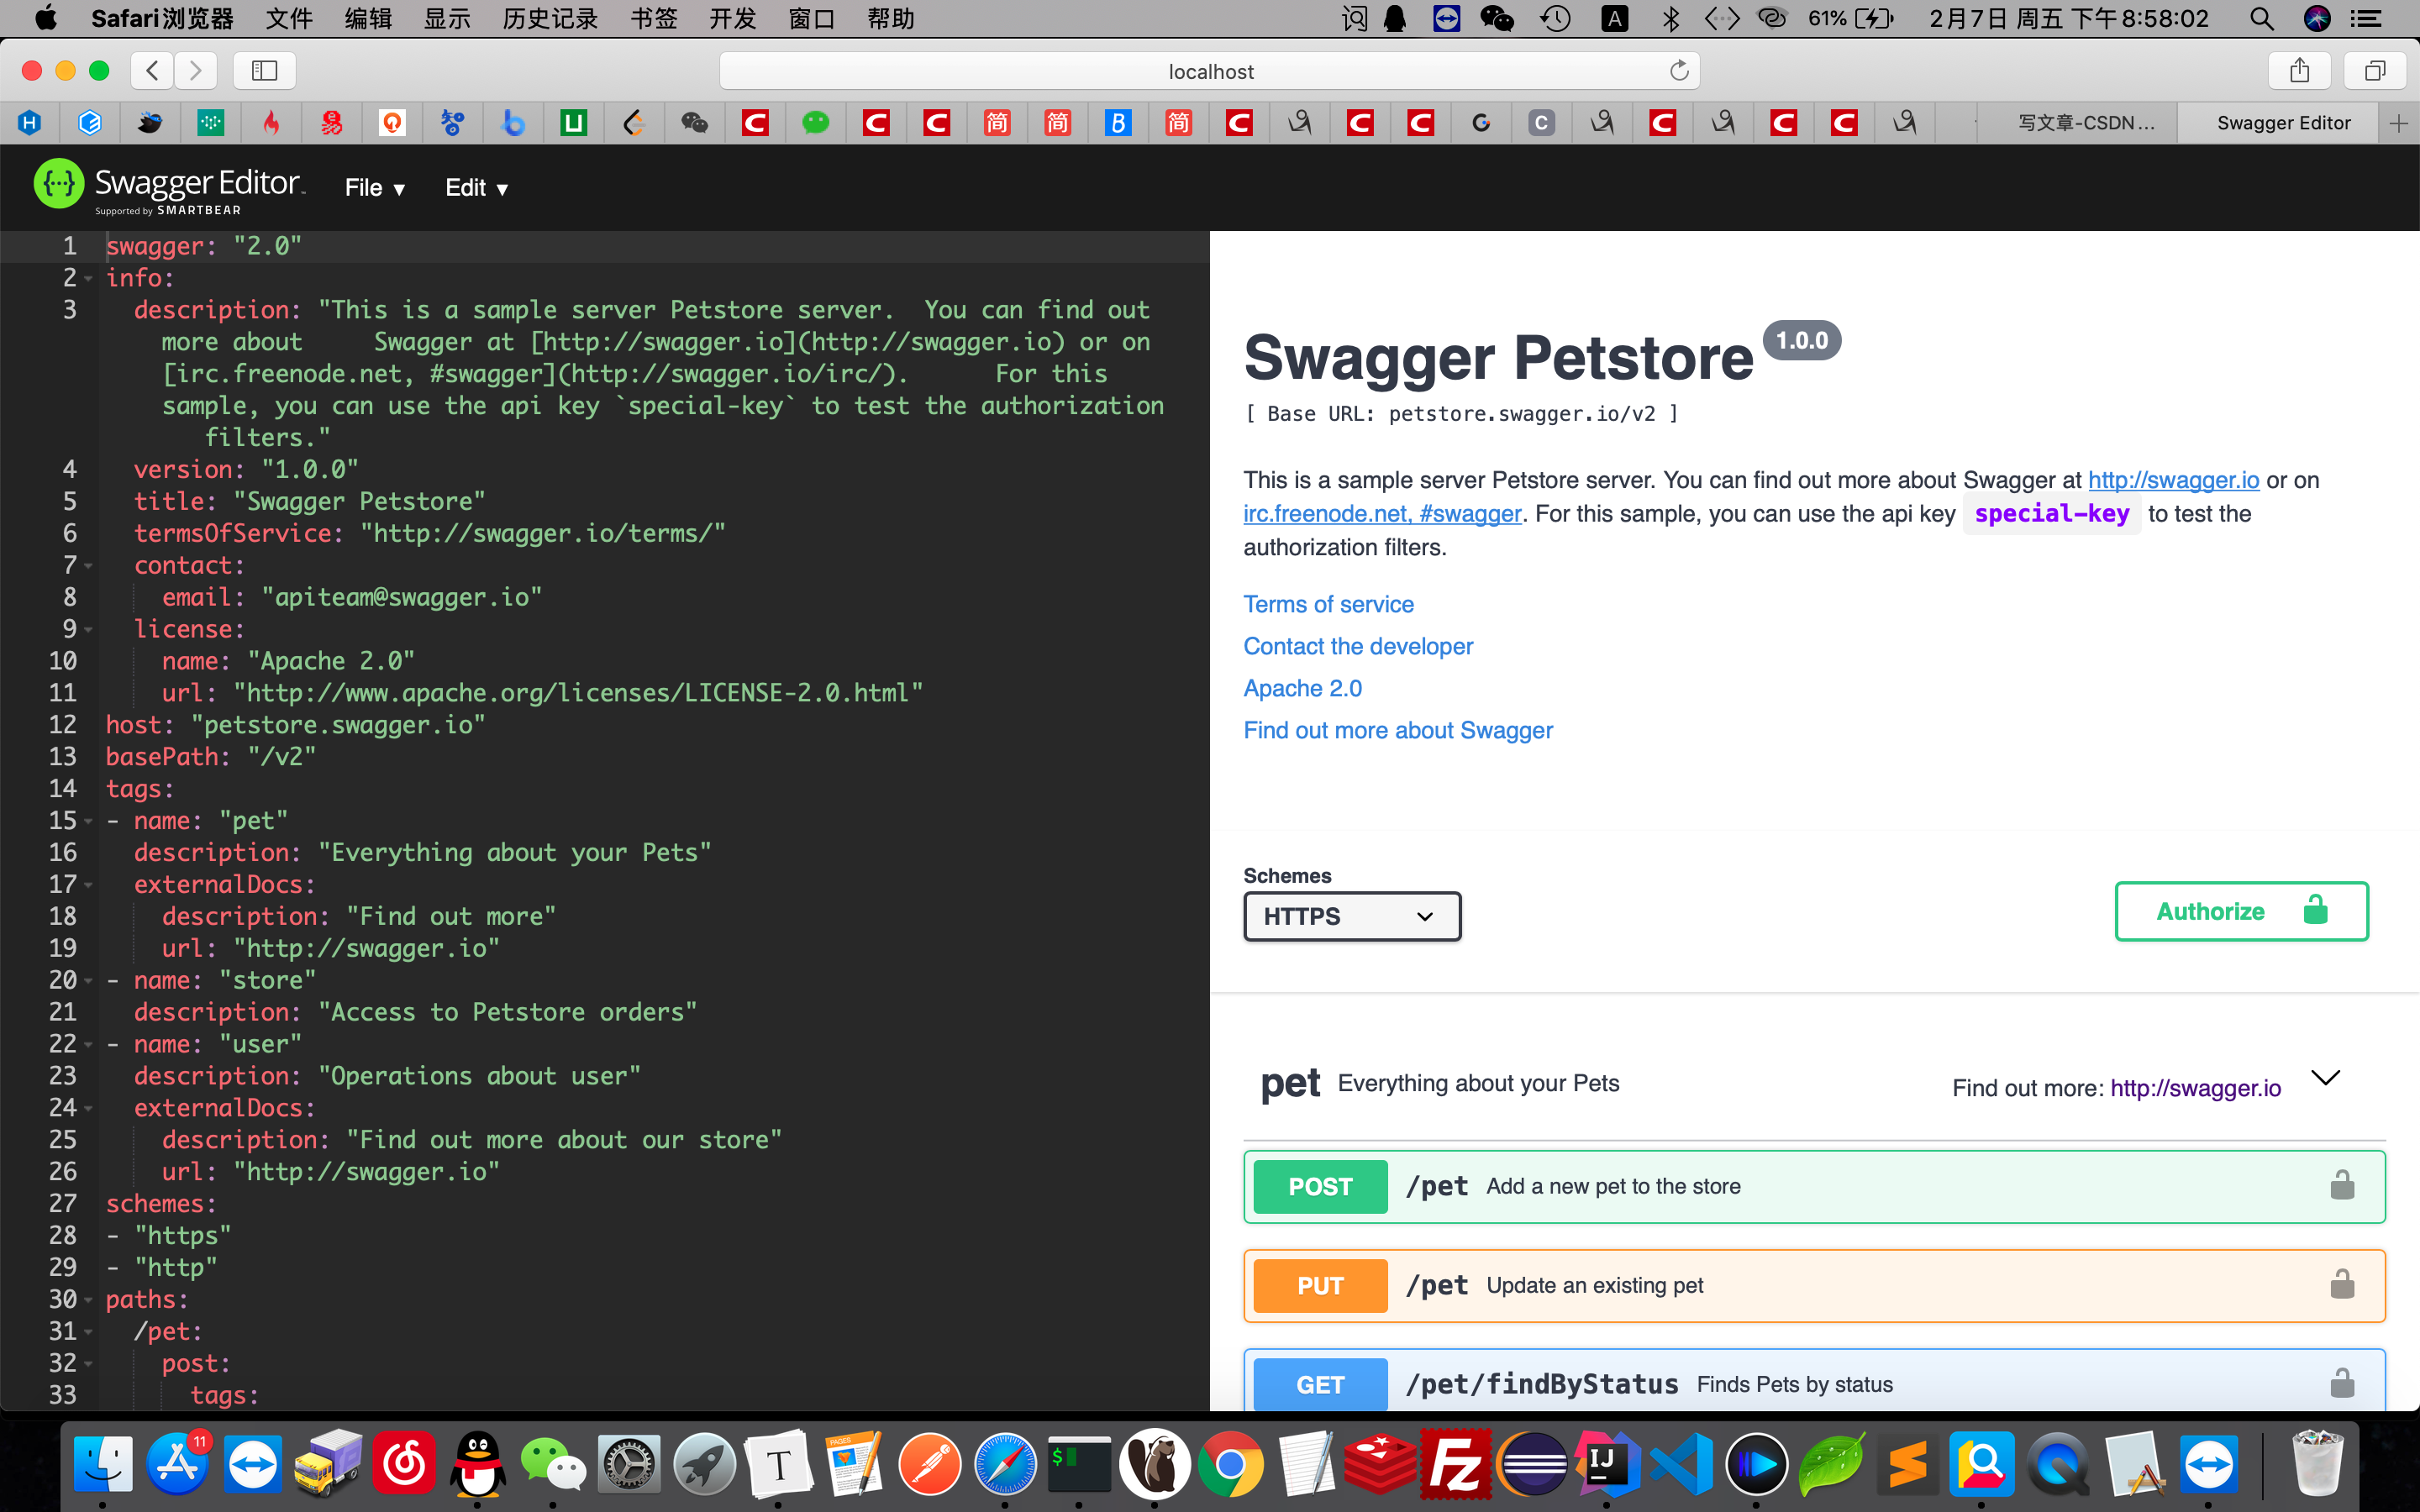Switch to the pinned tab with Google G icon
Viewport: 2420px width, 1512px height.
[x=1481, y=123]
